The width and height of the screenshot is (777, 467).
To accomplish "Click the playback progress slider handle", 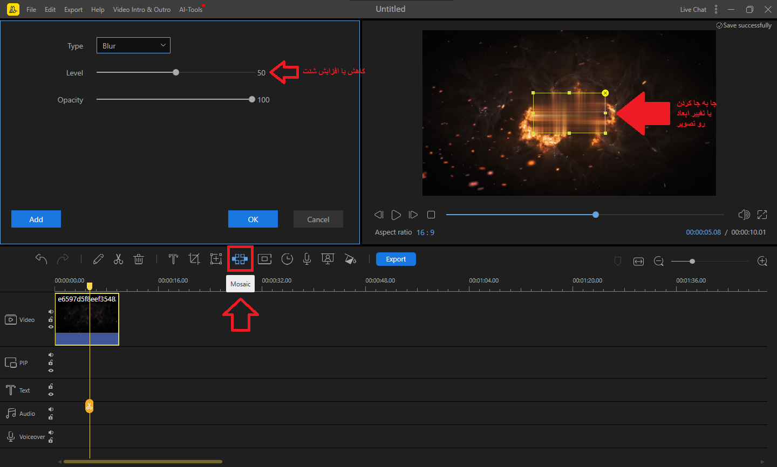I will pyautogui.click(x=596, y=215).
